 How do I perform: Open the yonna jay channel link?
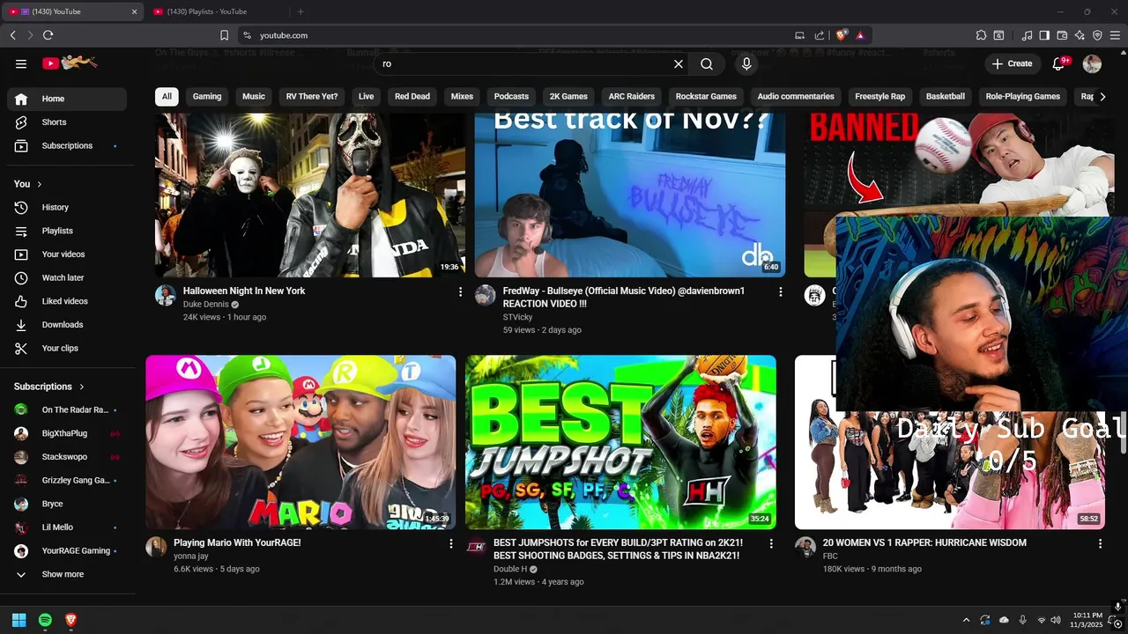(x=190, y=557)
